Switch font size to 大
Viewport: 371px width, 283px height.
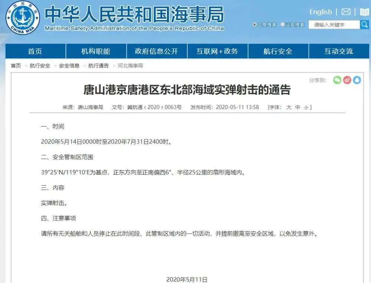click(289, 107)
